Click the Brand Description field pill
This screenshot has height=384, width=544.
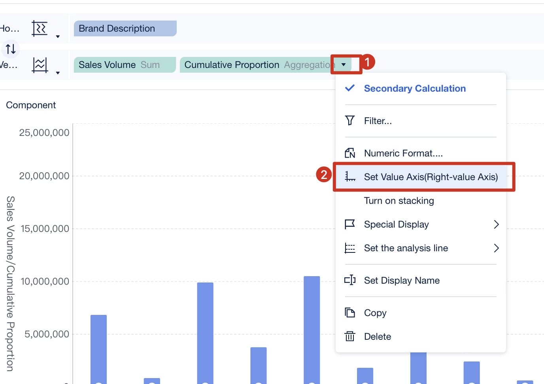click(125, 28)
